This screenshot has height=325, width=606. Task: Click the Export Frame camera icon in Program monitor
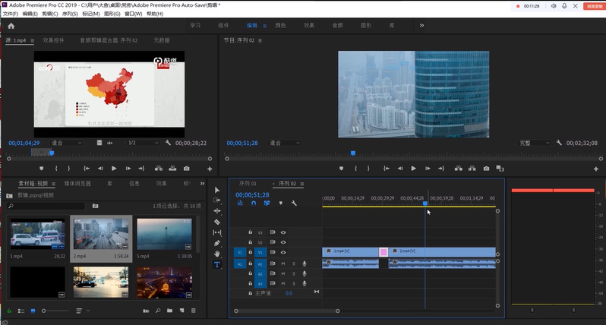pyautogui.click(x=486, y=169)
